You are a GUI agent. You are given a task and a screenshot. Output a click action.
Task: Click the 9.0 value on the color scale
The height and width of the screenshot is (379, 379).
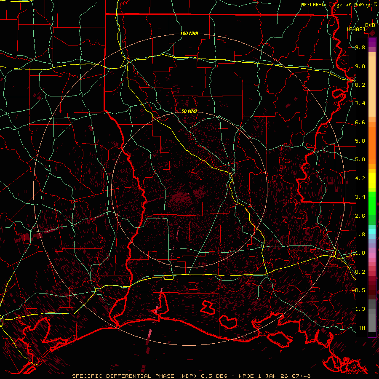(x=360, y=66)
